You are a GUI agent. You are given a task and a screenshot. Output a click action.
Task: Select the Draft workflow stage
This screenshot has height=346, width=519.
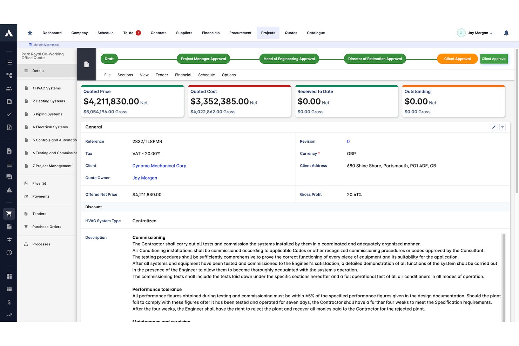109,59
